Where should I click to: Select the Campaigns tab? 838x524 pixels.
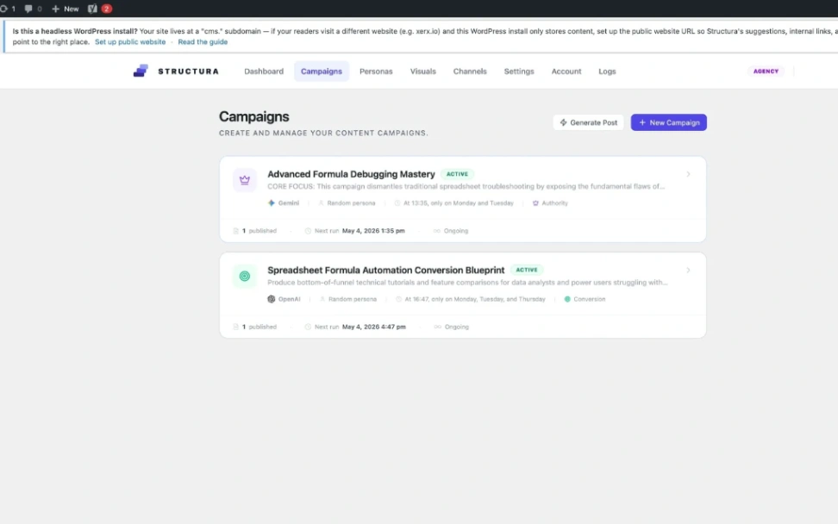[x=322, y=71]
